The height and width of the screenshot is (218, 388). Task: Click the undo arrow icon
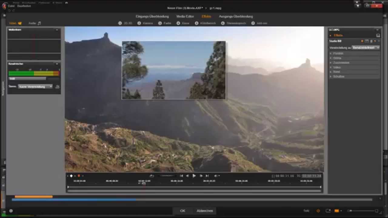click(x=9, y=11)
